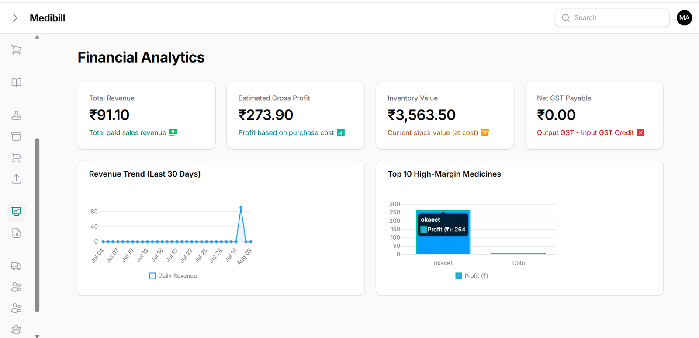Click the red percent icon in Net GST card
This screenshot has height=338, width=699.
click(x=641, y=132)
